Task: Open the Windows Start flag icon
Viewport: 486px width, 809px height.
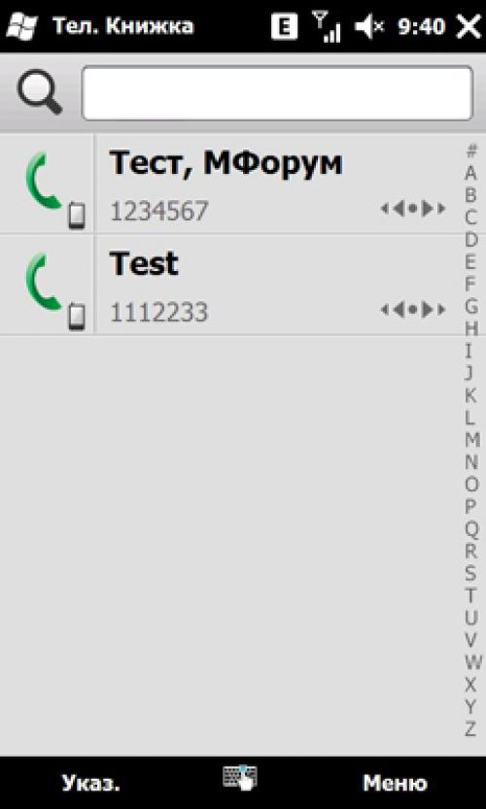Action: pos(21,26)
